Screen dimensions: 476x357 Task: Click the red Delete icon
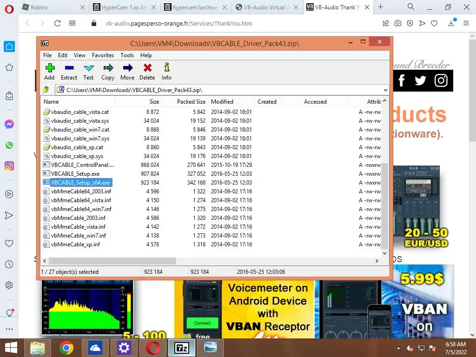point(147,72)
